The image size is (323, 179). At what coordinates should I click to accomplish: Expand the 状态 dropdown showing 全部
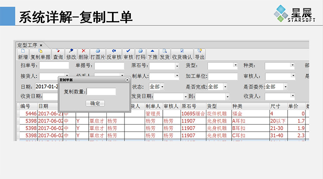click(x=162, y=87)
